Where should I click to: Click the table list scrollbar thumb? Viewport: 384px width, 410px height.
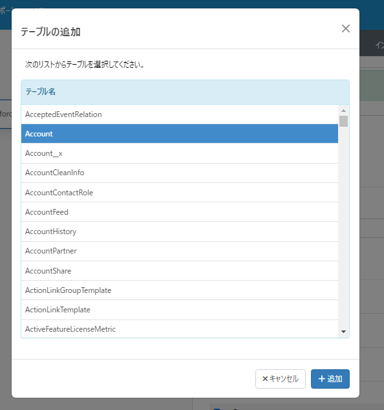point(343,121)
